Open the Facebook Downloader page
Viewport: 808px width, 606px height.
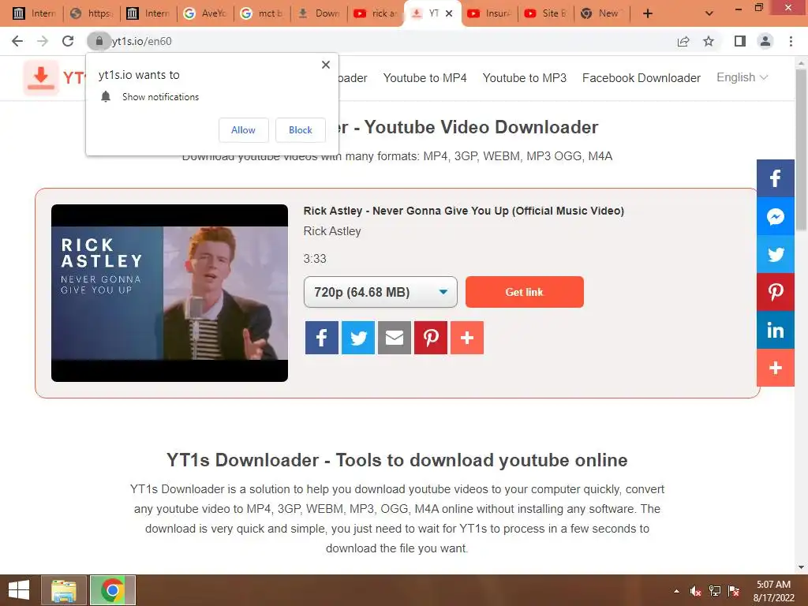[641, 78]
